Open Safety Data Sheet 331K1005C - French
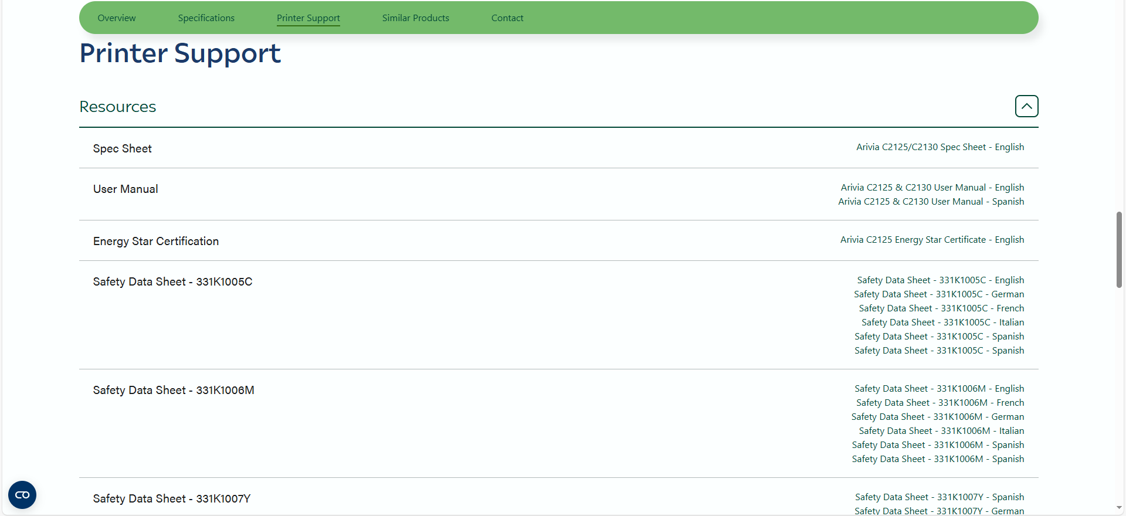 942,308
